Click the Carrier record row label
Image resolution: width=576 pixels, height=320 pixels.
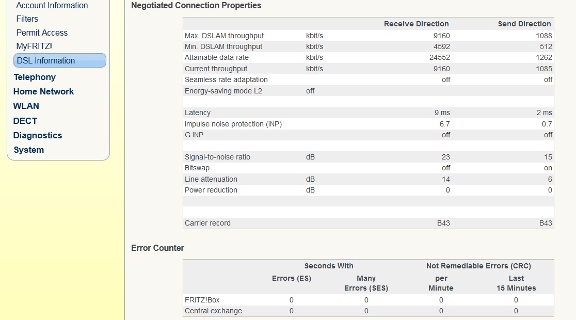click(207, 223)
